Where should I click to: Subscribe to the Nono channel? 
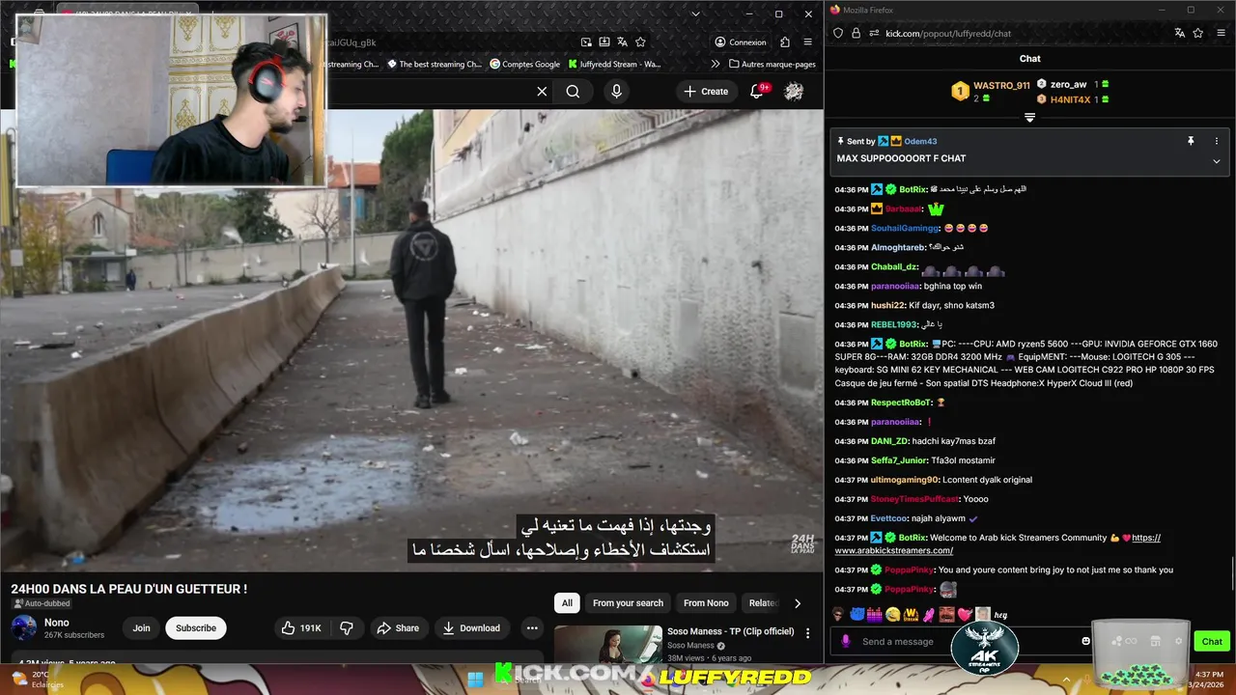coord(196,628)
